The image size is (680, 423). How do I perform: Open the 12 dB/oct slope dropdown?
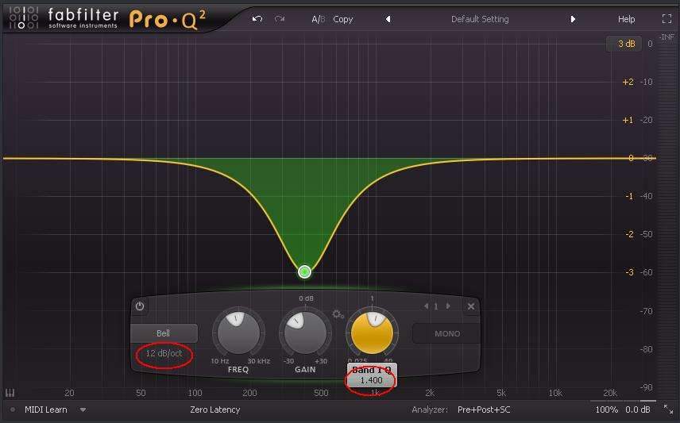point(163,353)
